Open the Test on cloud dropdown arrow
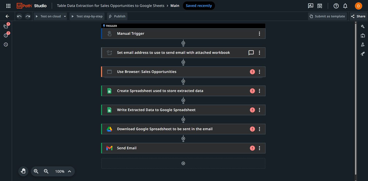Image resolution: width=368 pixels, height=181 pixels. (65, 16)
